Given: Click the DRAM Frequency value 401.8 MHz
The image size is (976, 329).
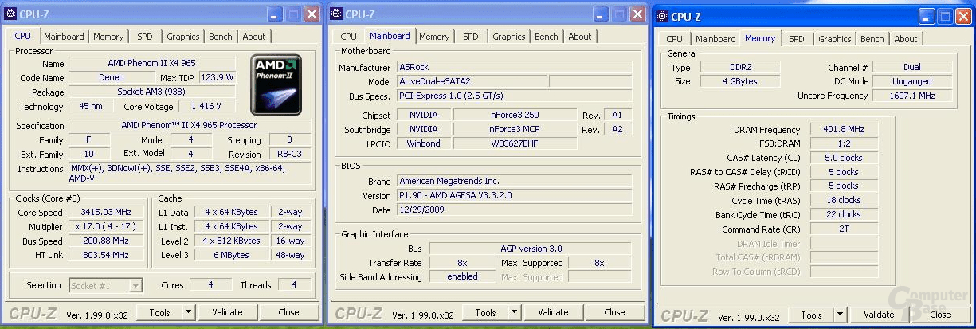Looking at the screenshot, I should (843, 129).
